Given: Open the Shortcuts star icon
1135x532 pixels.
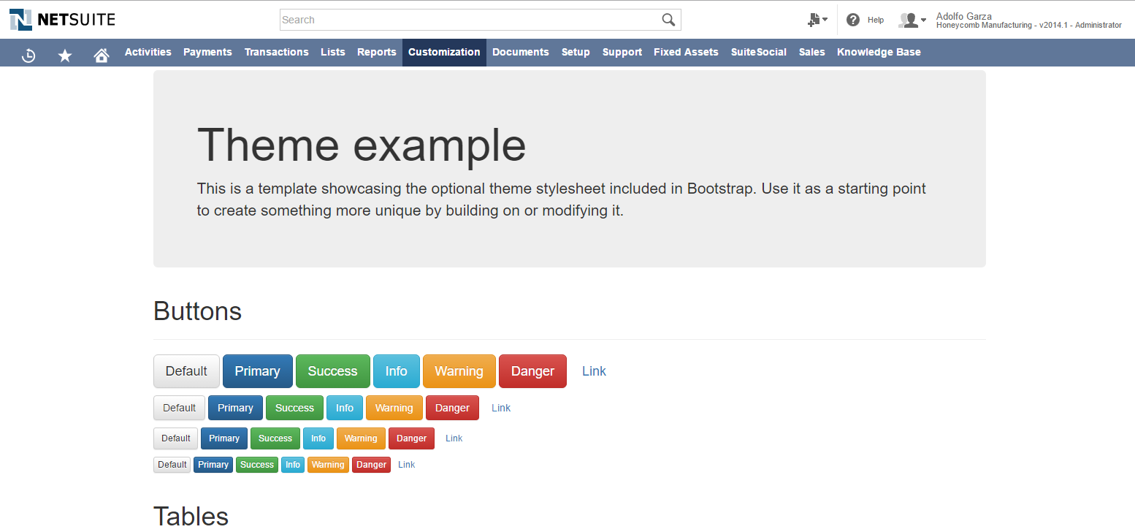Looking at the screenshot, I should pos(65,55).
